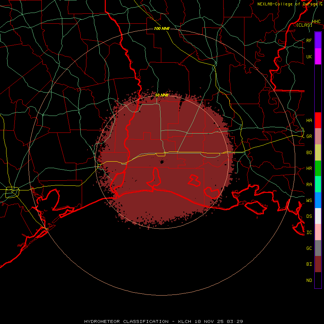The height and width of the screenshot is (324, 324).
Task: Click the GC legend label
Action: tap(309, 248)
